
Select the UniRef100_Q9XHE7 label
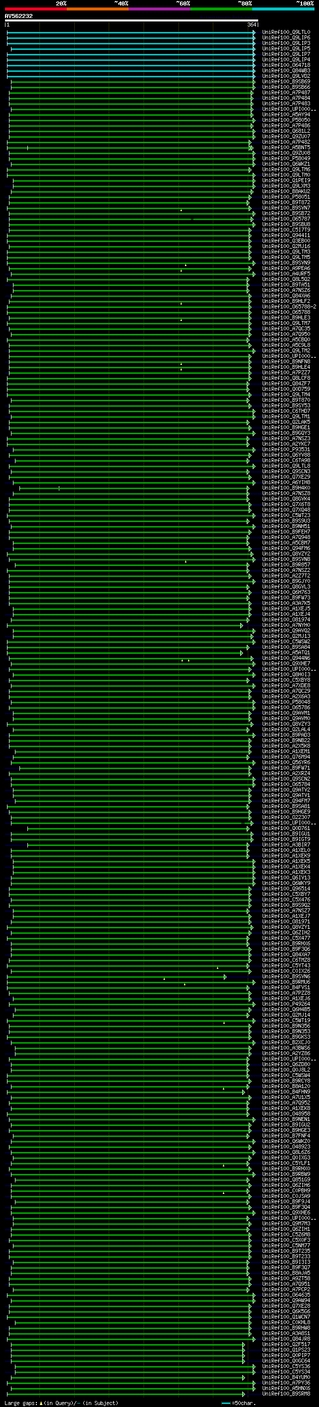286,664
